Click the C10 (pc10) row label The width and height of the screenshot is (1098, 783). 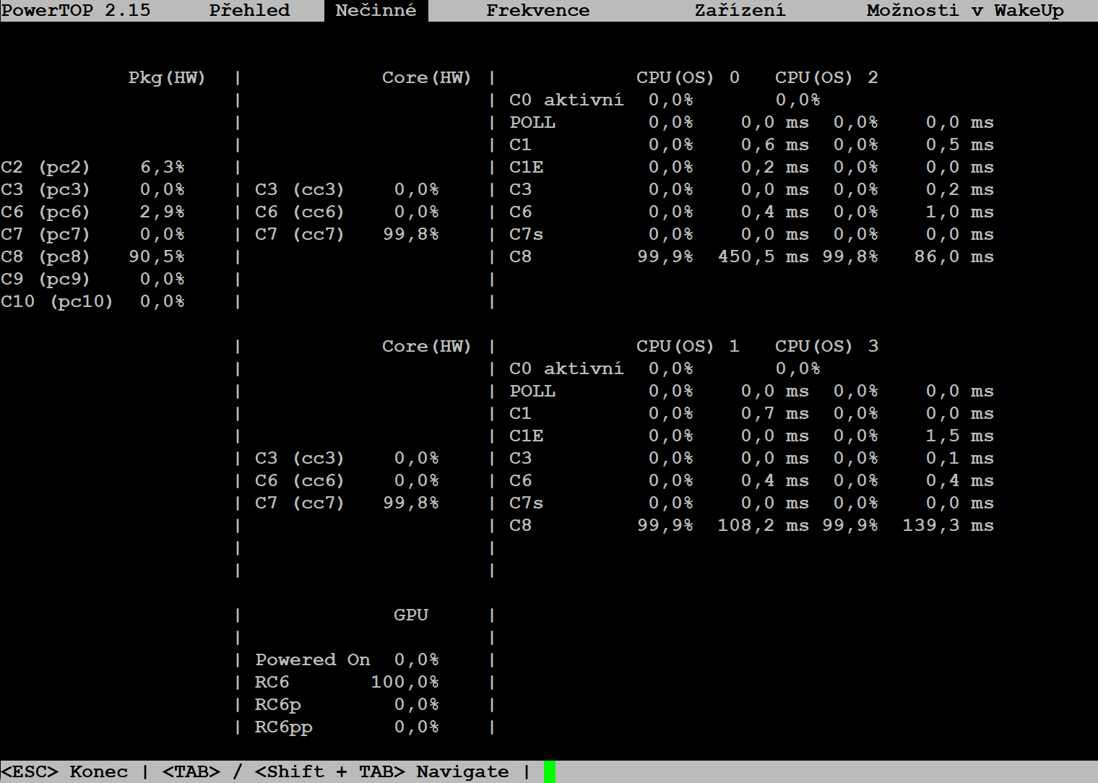pos(57,302)
